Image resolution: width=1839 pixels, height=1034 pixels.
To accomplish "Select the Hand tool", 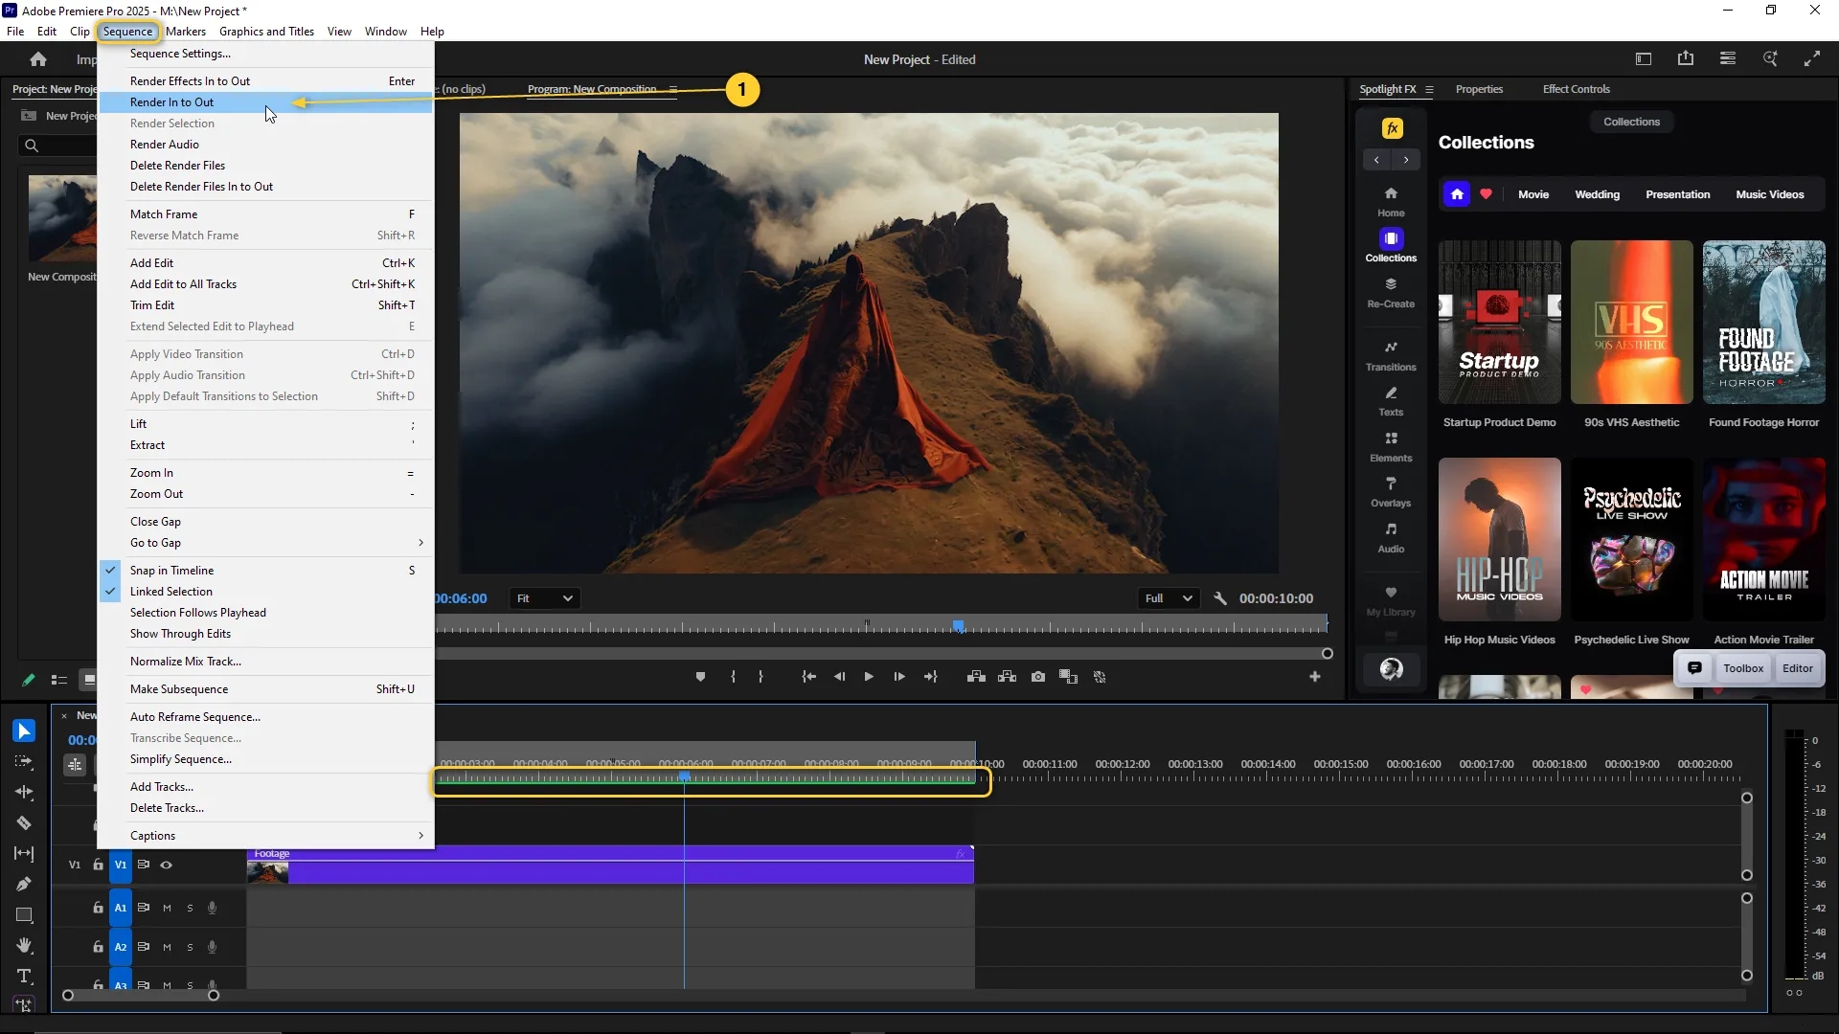I will coord(24,946).
